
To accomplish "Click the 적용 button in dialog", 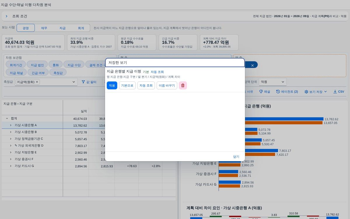I will 112,86.
